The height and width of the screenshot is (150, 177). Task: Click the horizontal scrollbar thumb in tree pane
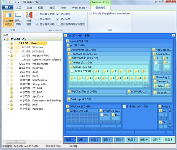[x=16, y=142]
